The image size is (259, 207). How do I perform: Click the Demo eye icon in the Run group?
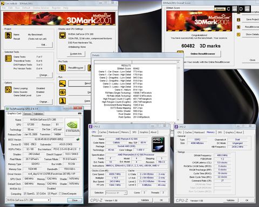pyautogui.click(x=63, y=92)
